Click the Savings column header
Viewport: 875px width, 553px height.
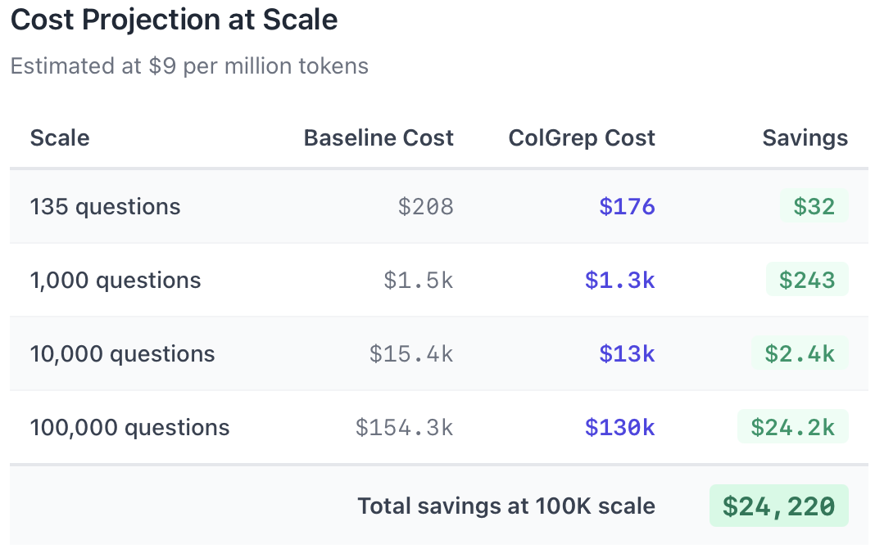click(x=805, y=138)
